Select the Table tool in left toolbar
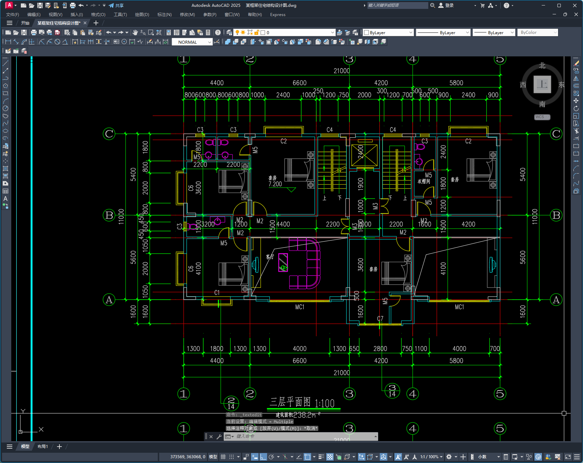Viewport: 583px width, 463px height. click(x=5, y=191)
